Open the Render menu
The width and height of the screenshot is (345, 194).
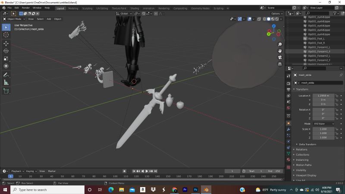(26, 8)
